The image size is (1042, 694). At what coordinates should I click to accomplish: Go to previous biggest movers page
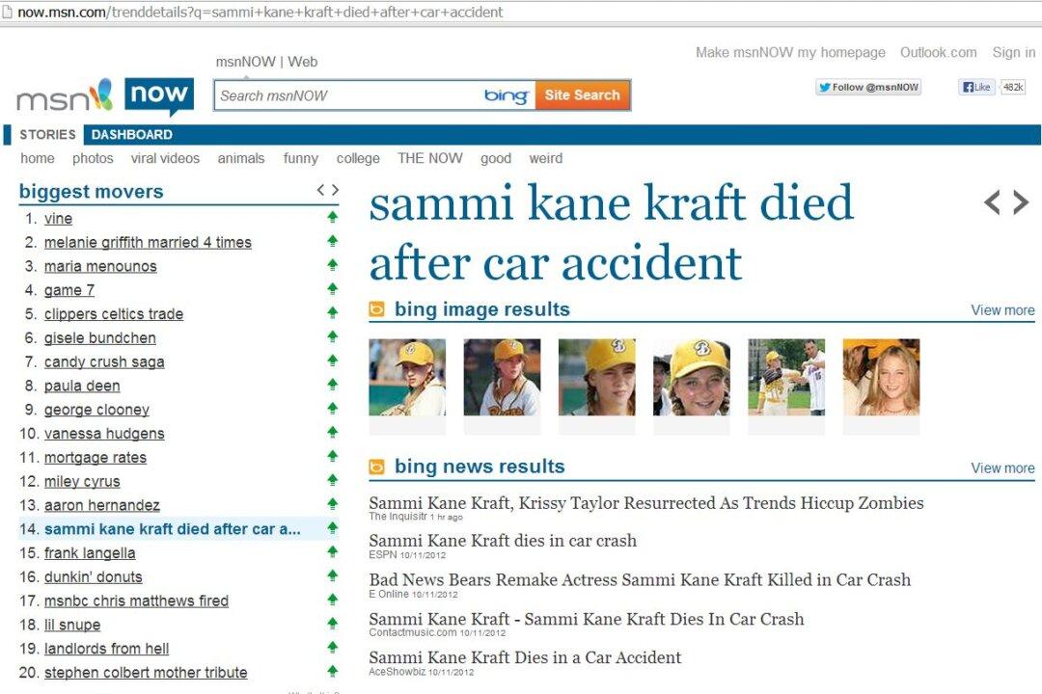pos(321,191)
